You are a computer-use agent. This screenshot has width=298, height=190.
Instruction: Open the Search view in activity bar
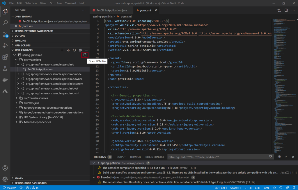point(5,23)
